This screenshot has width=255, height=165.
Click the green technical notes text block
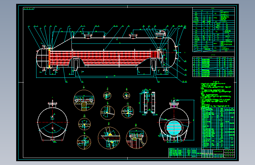[216, 95]
